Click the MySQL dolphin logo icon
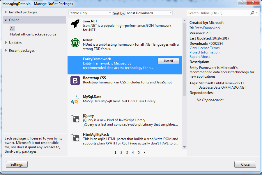The image size is (262, 175). [x=75, y=99]
